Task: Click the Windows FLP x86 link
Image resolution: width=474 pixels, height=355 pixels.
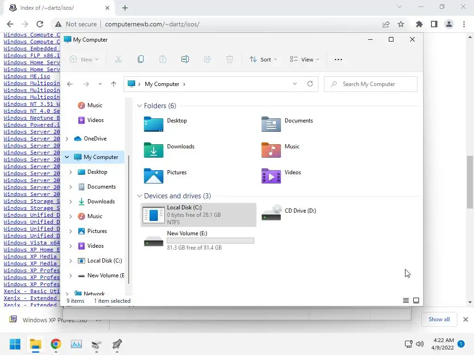Action: 32,55
